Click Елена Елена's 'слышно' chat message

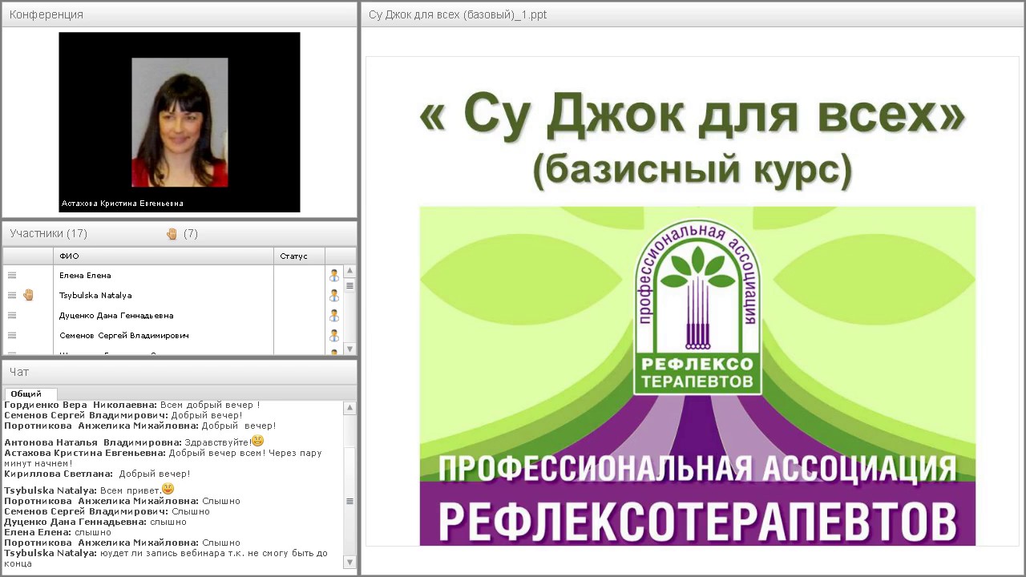tap(58, 532)
